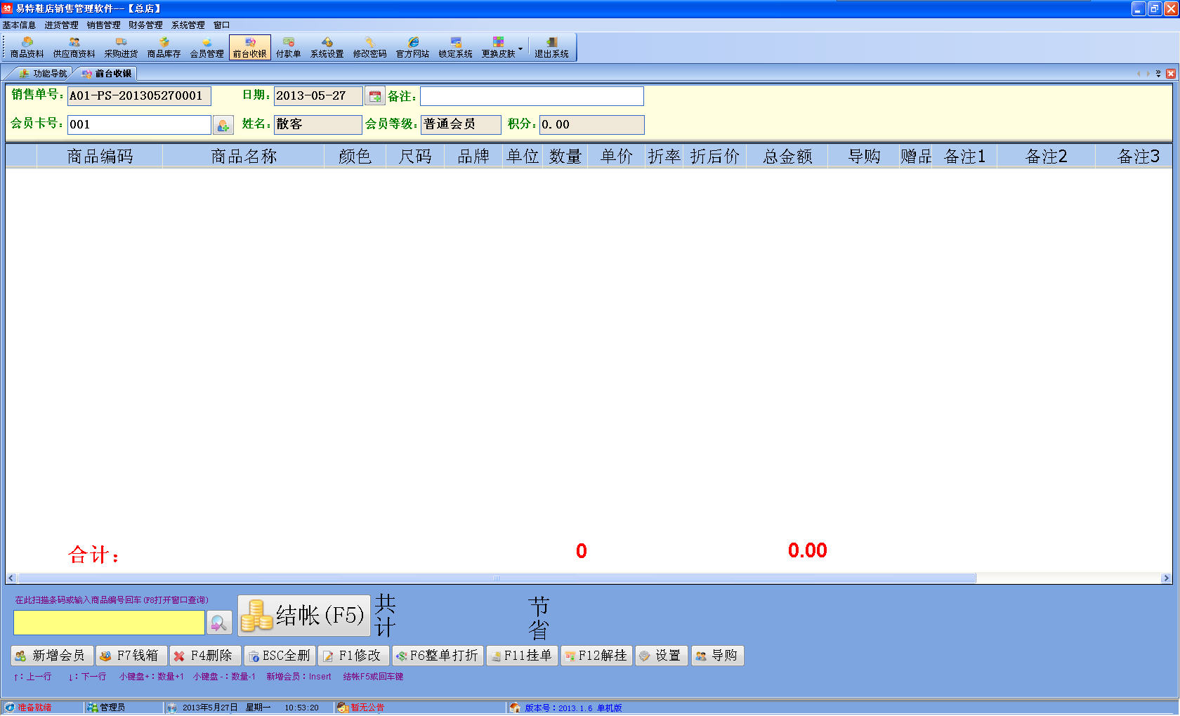This screenshot has height=716, width=1180.
Task: Click F1修改 button
Action: [353, 656]
